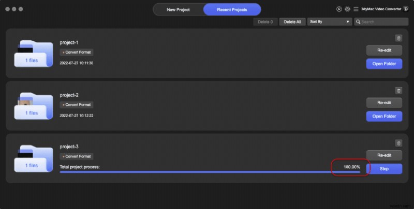414x209 pixels.
Task: Re-edit project-1
Action: (x=384, y=50)
